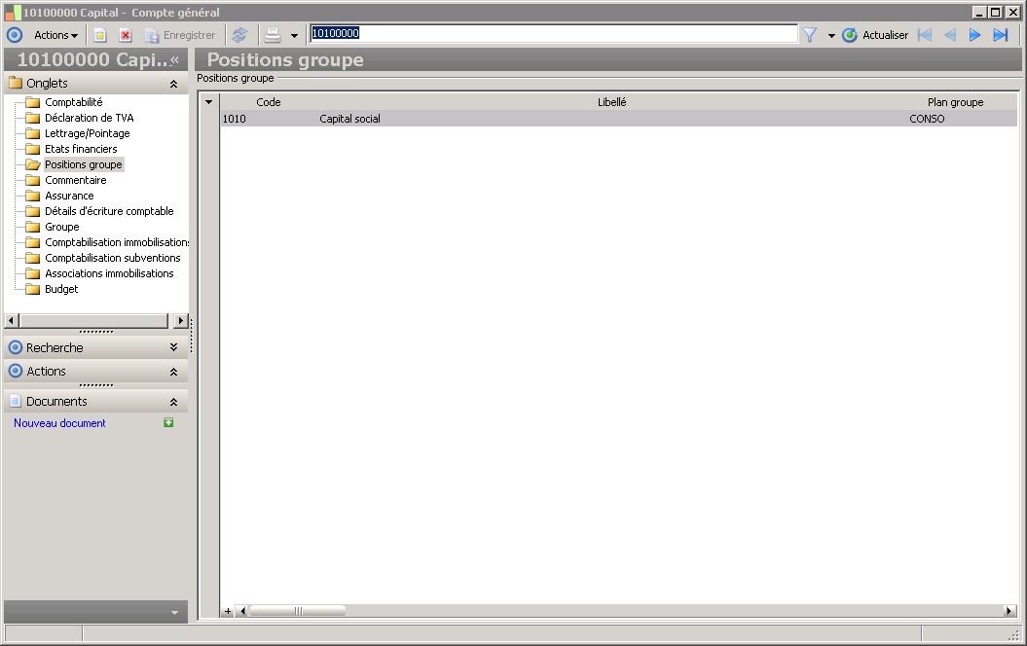Open the filter dropdown arrow
This screenshot has width=1027, height=646.
[x=831, y=36]
